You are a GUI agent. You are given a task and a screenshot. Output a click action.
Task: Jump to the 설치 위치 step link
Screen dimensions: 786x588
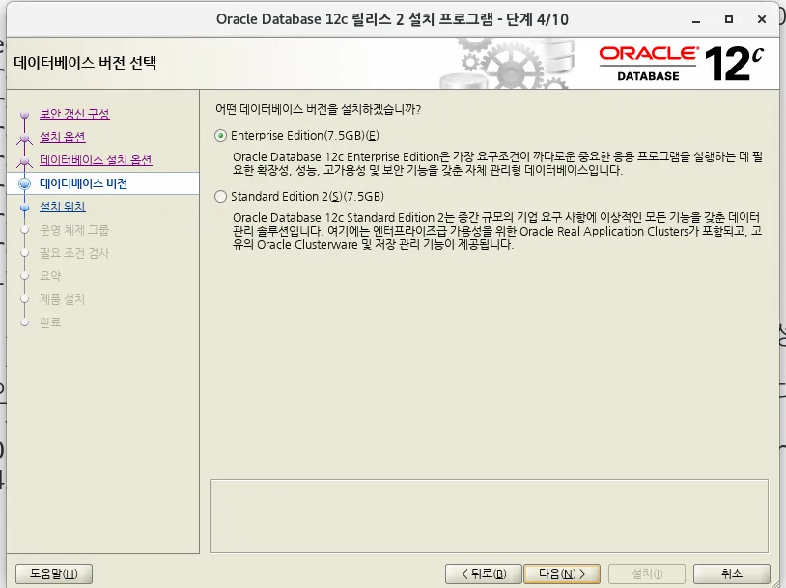pos(63,207)
